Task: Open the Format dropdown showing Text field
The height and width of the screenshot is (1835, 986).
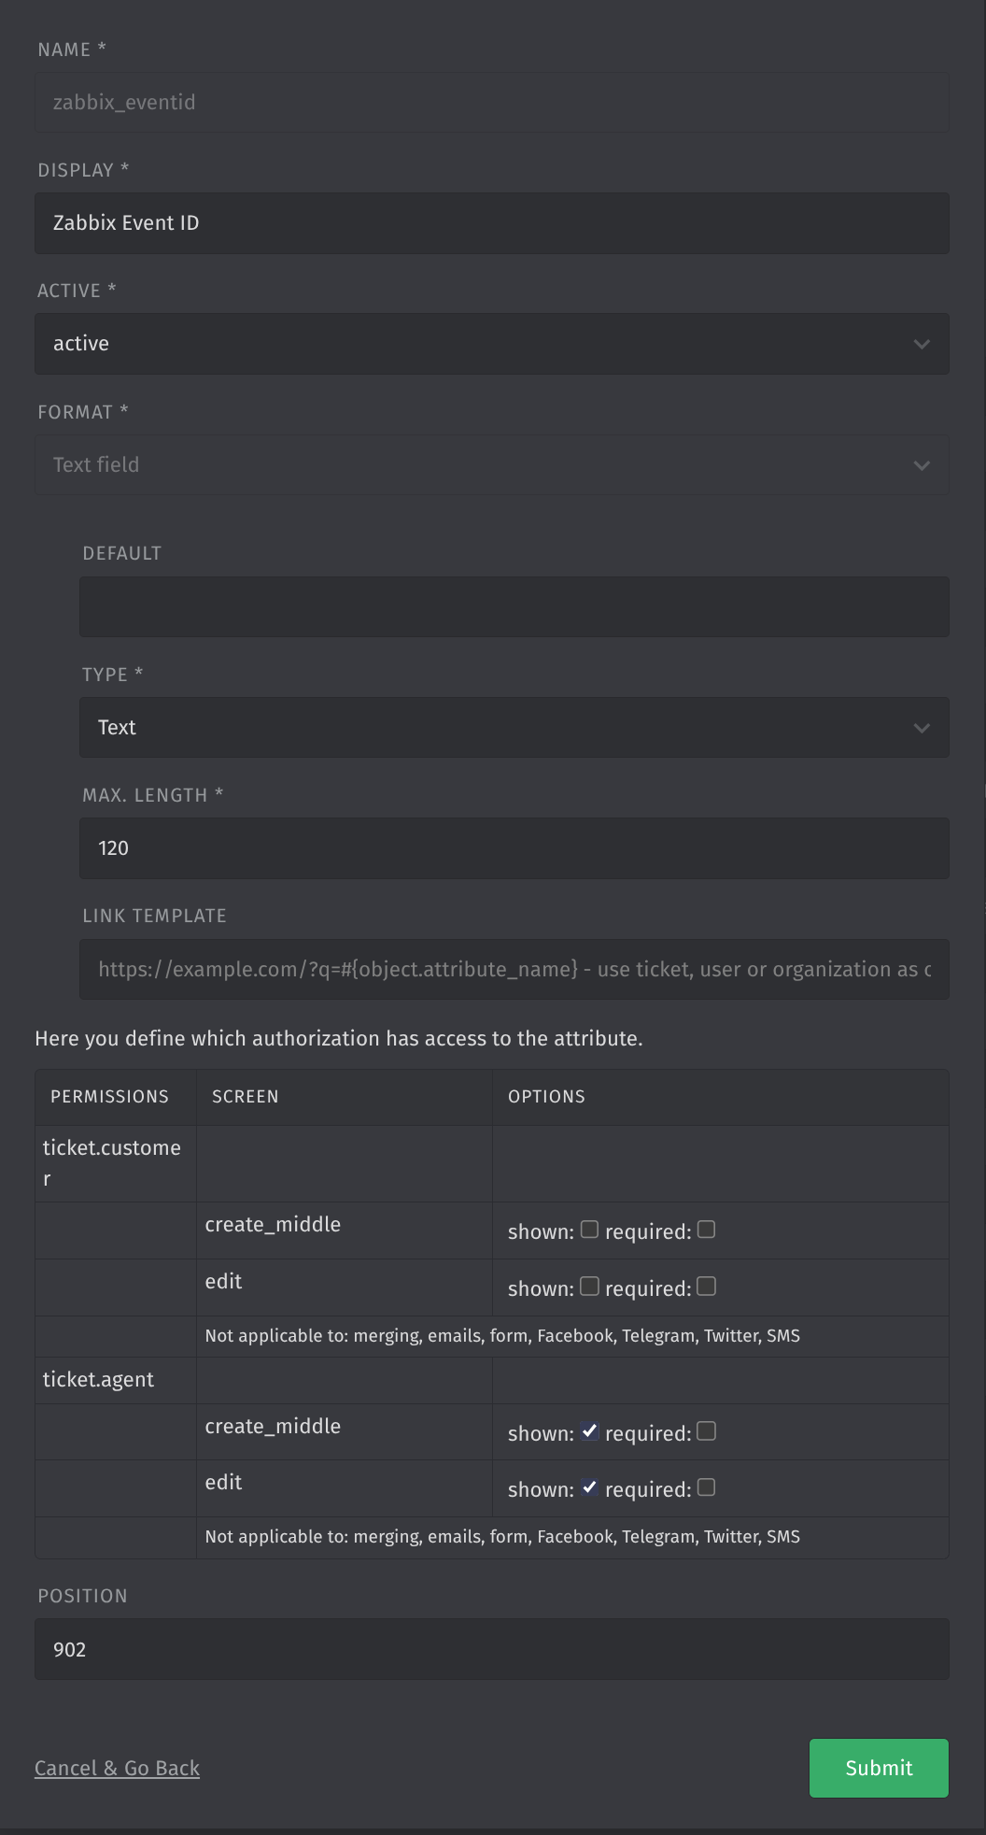Action: click(x=491, y=464)
